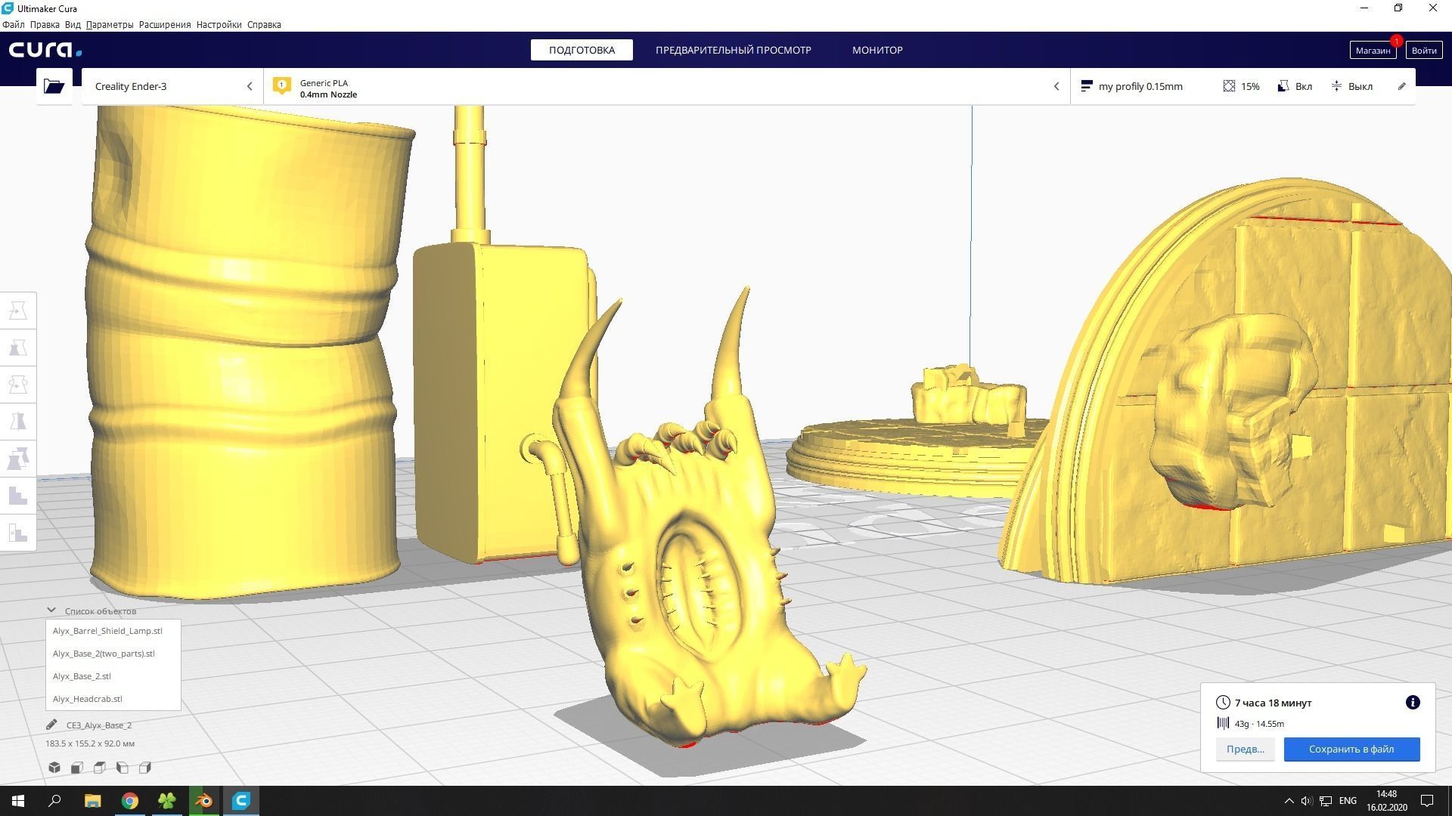Viewport: 1452px width, 816px height.
Task: Select the Scale tool in left toolbar
Action: [x=18, y=348]
